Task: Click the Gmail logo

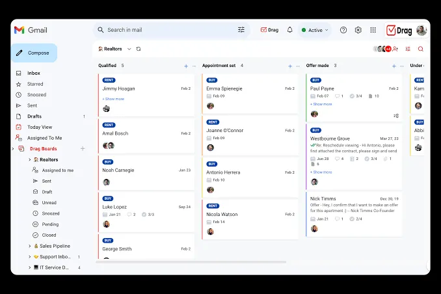Action: 31,30
